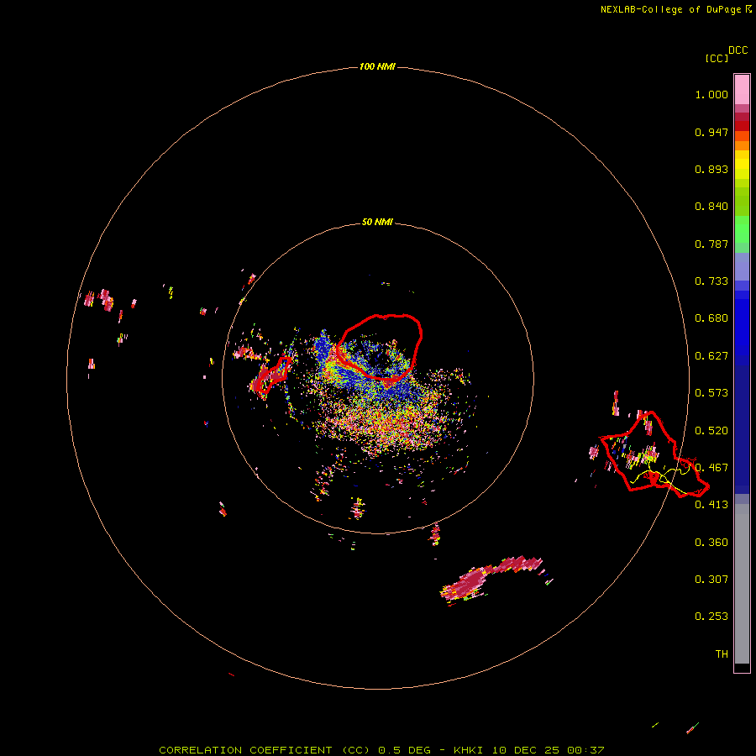Screen dimensions: 756x756
Task: Pick the yellow band on the color scale
Action: click(742, 165)
